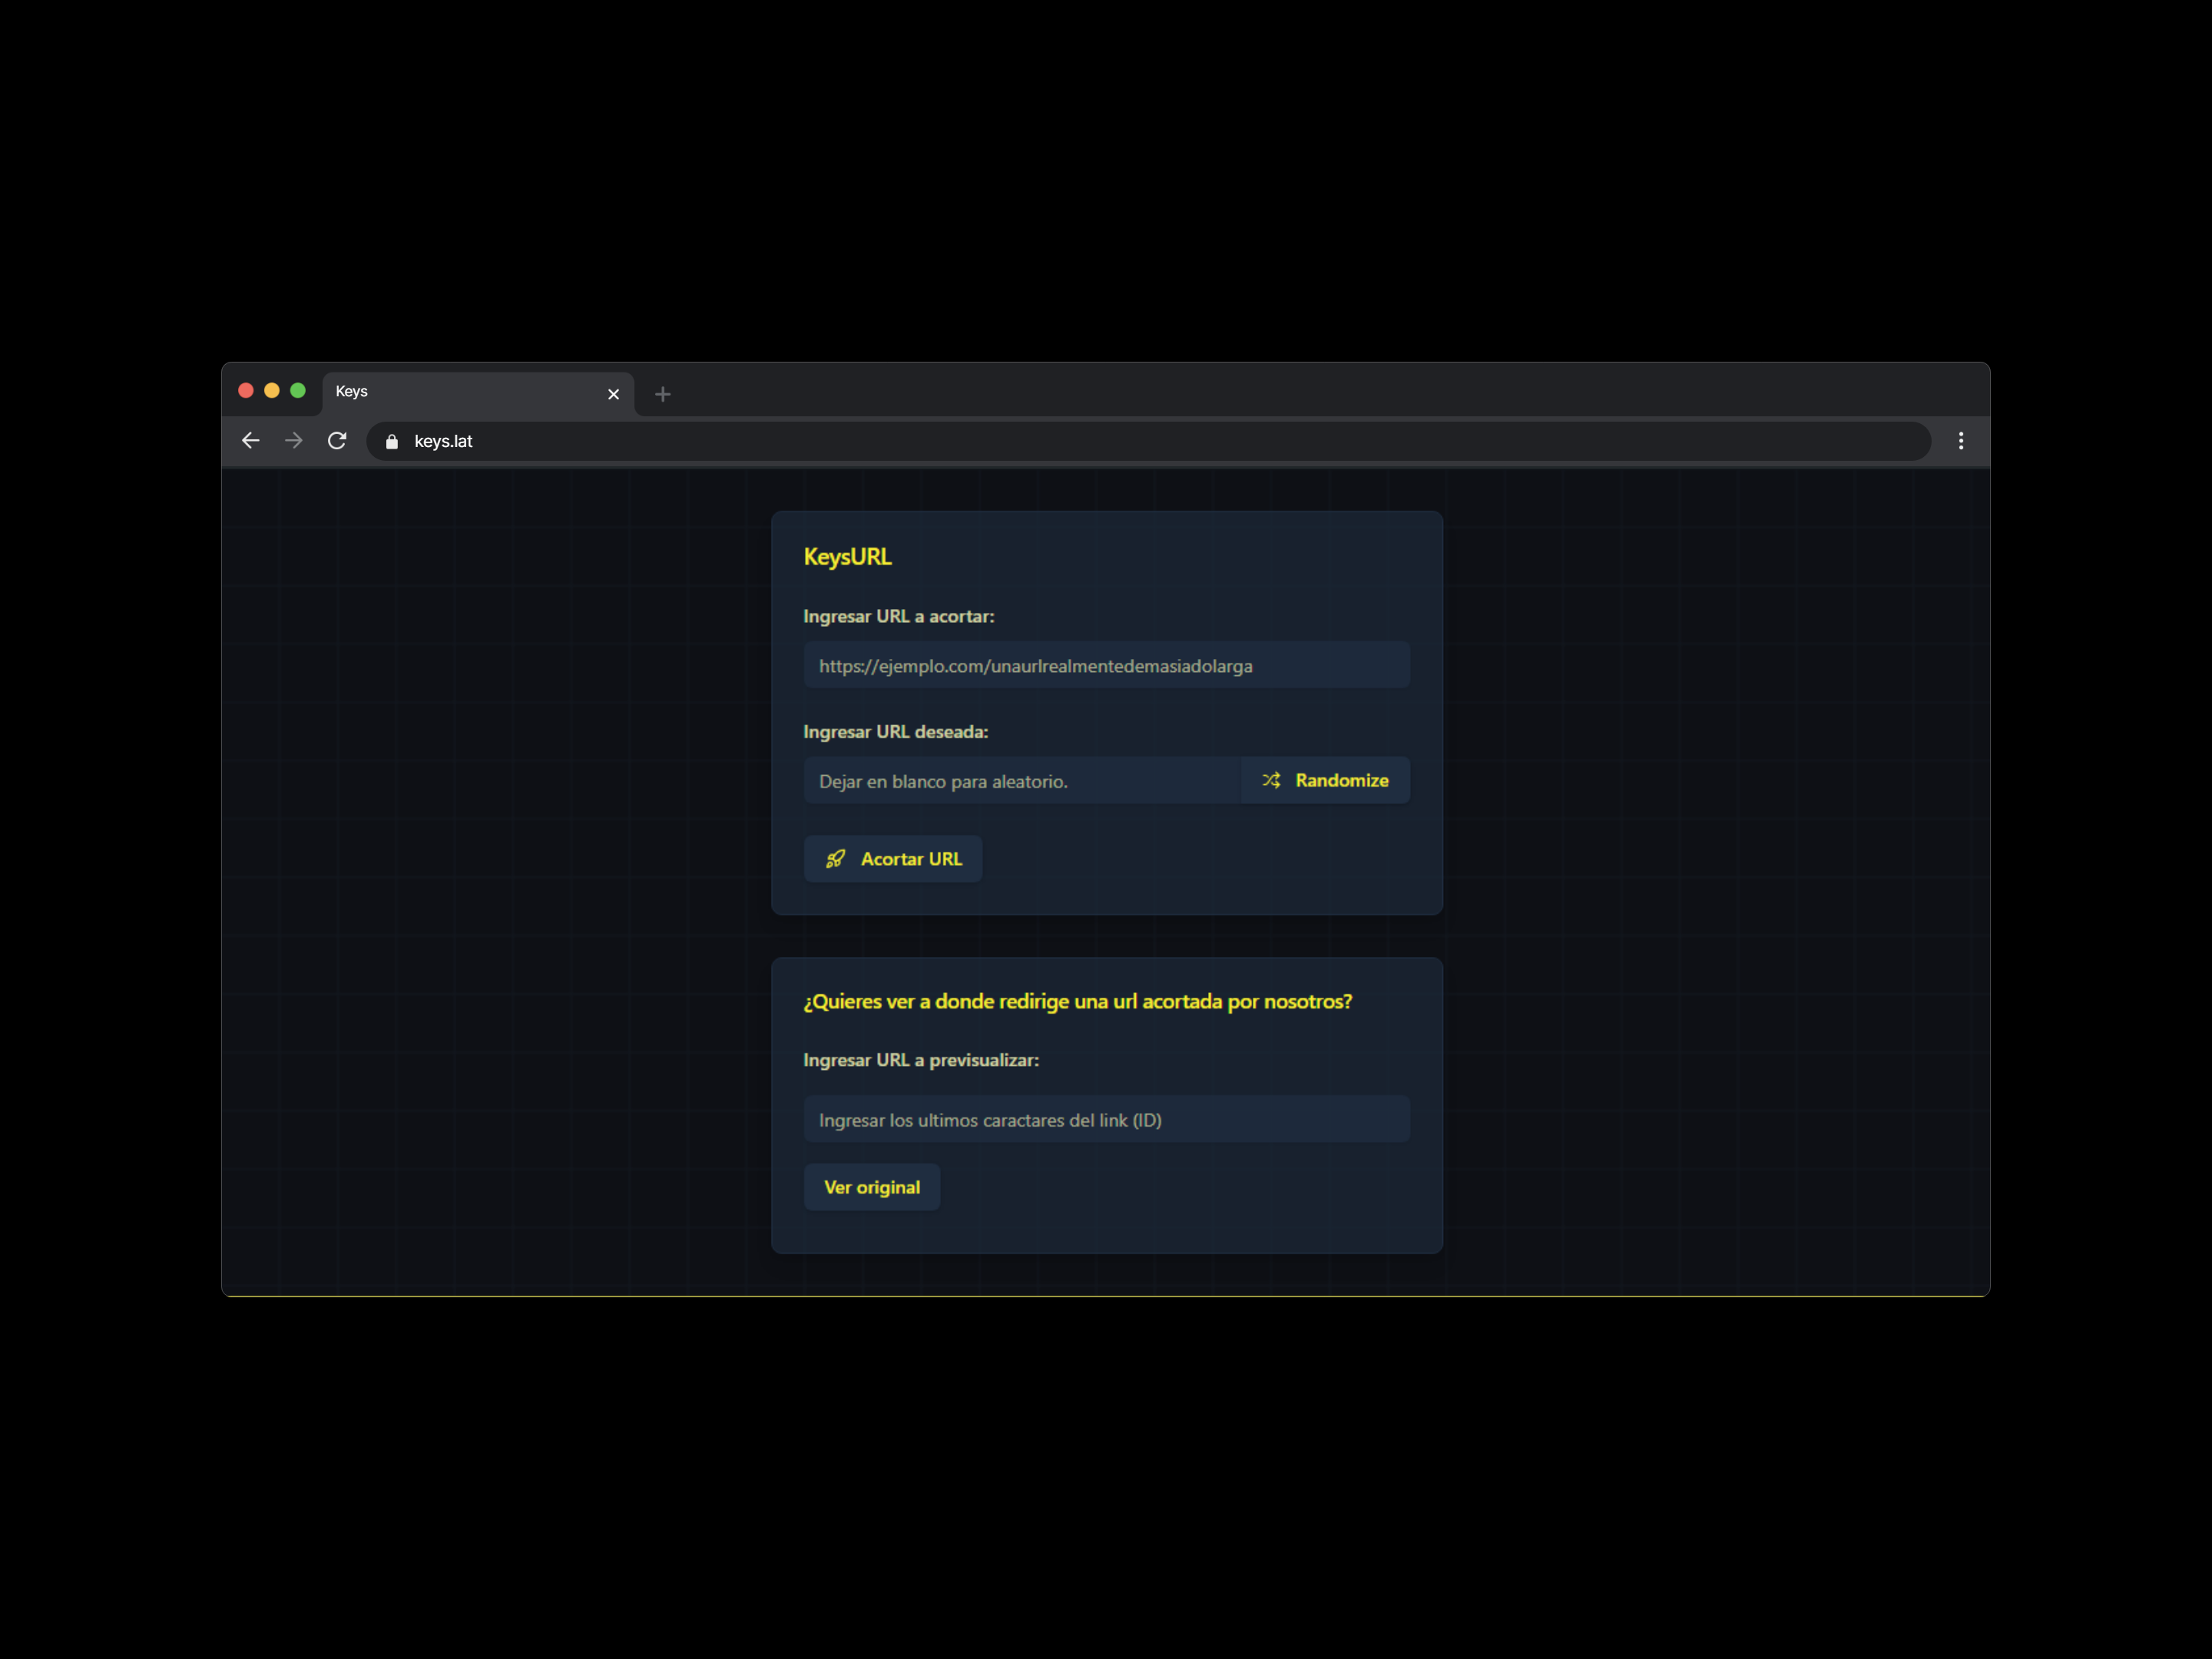Click the padlock site info icon
The height and width of the screenshot is (1659, 2212).
(x=392, y=442)
